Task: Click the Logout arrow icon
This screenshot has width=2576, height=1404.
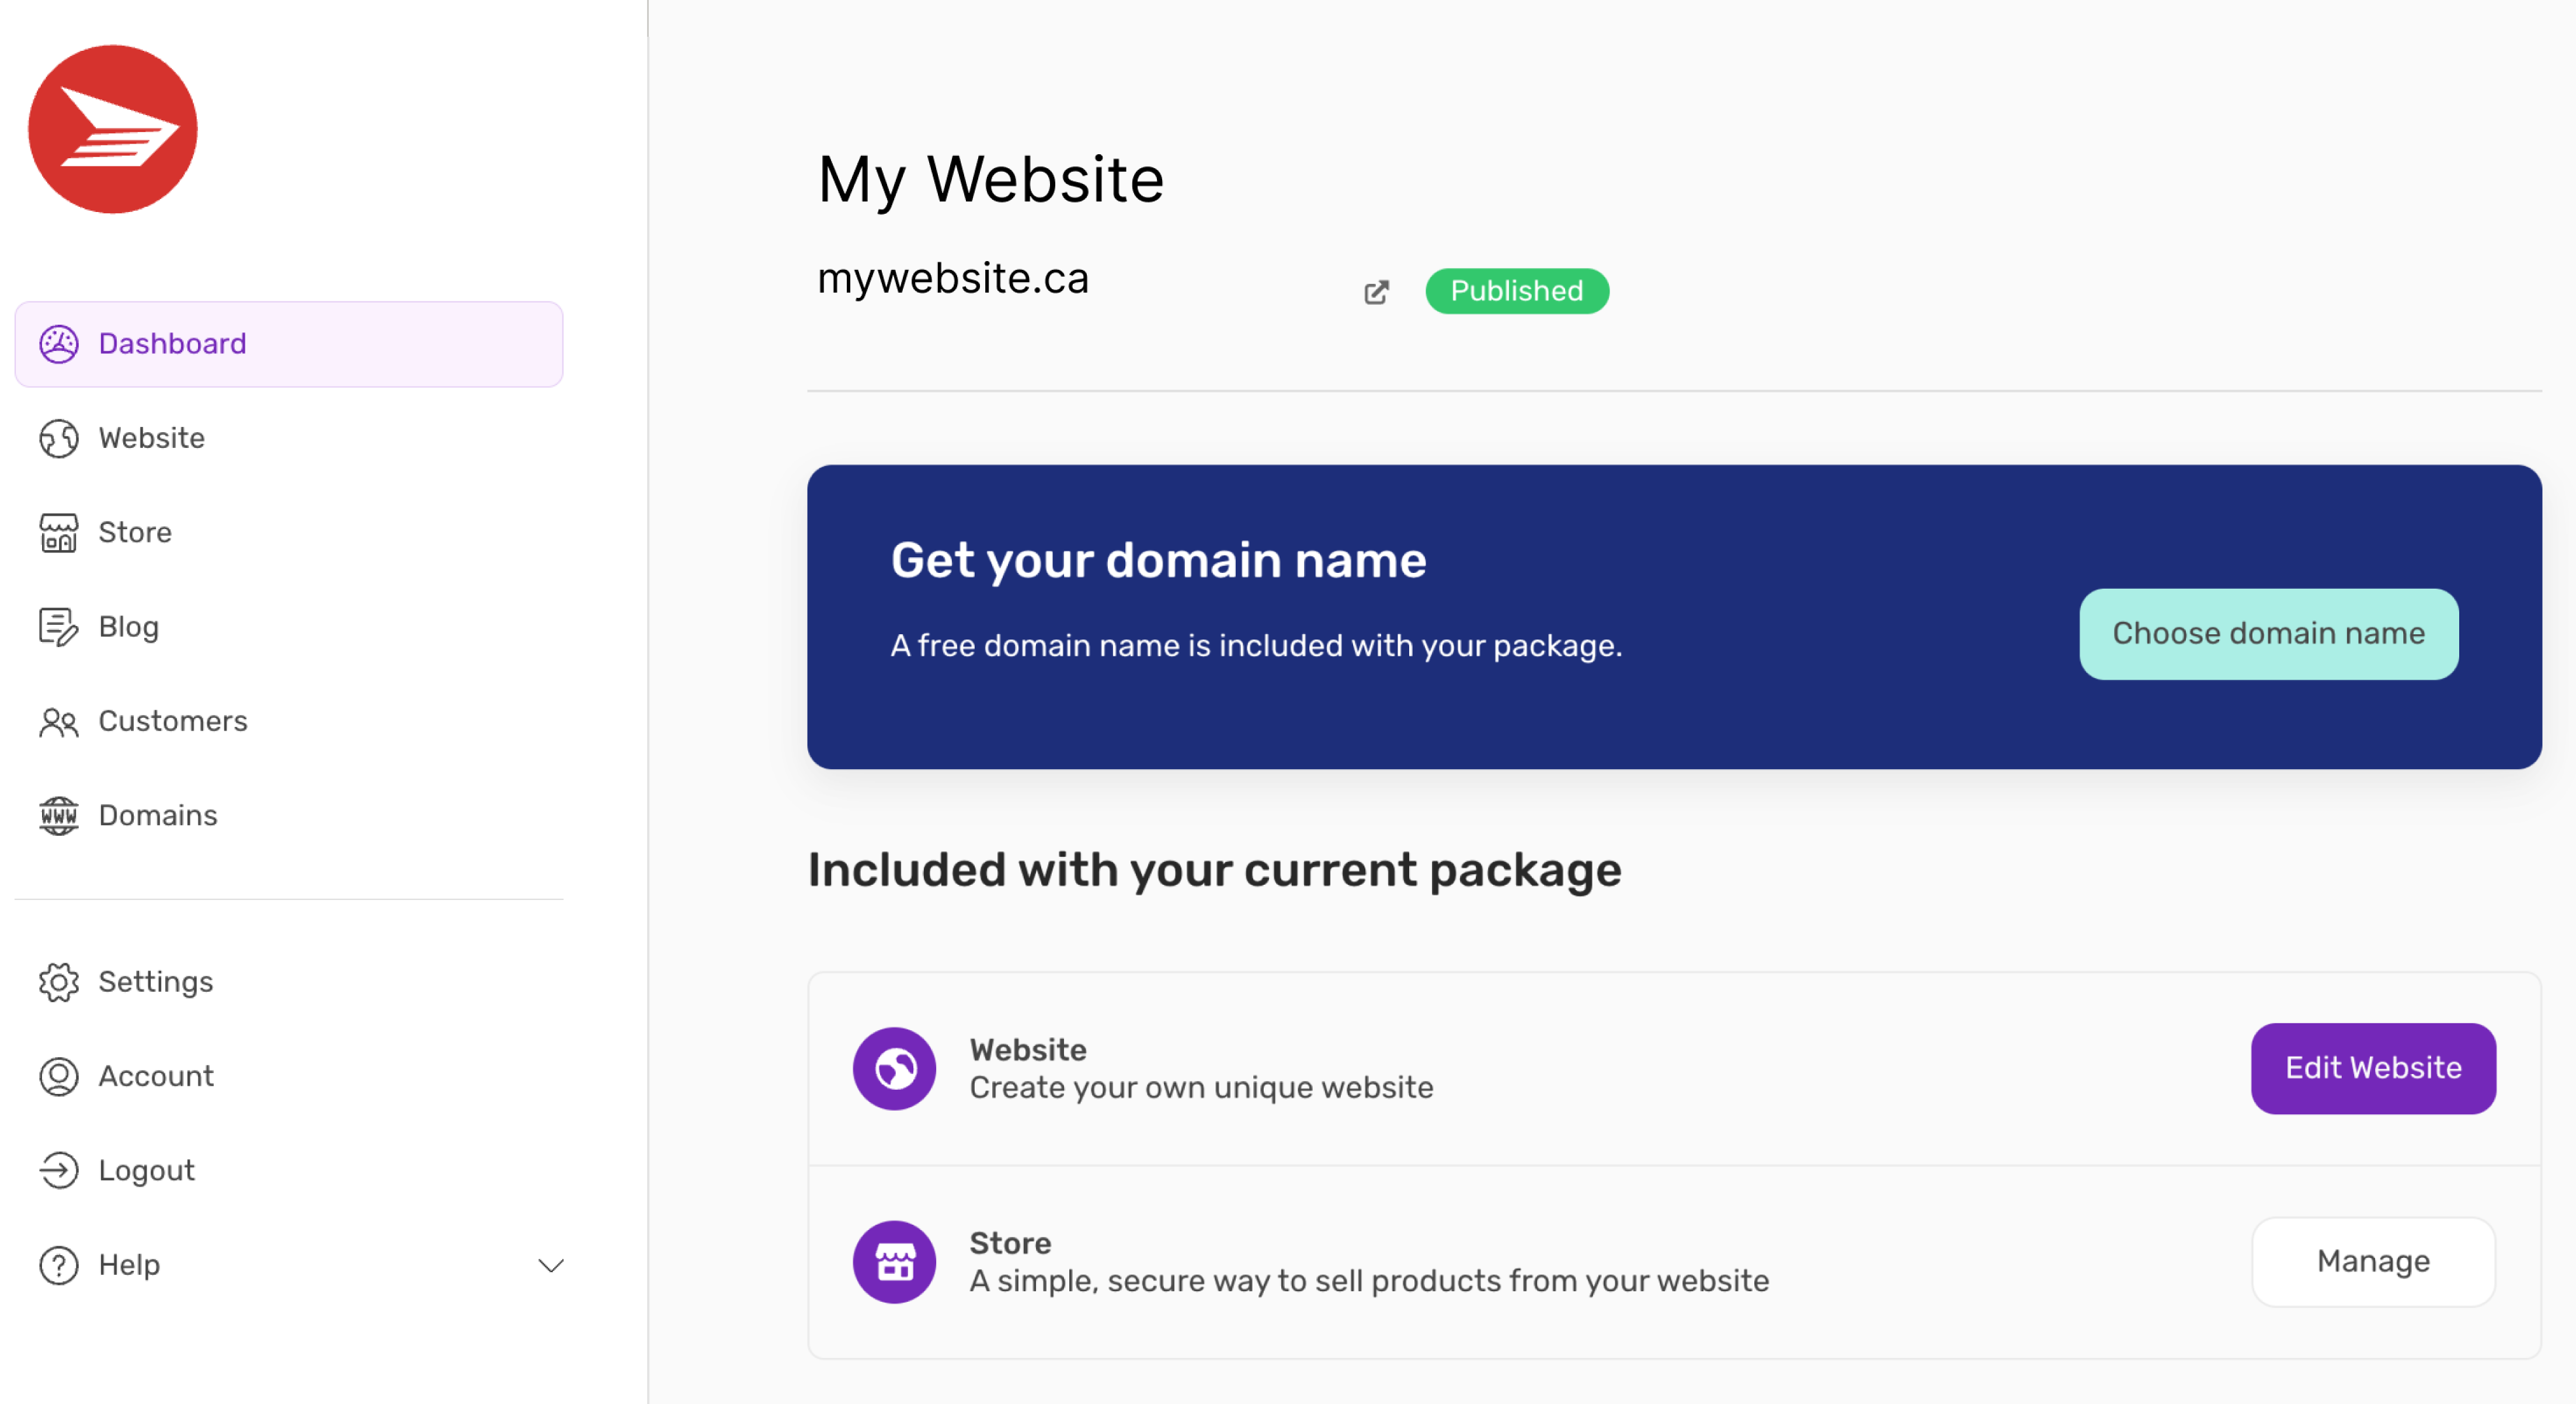Action: (x=59, y=1170)
